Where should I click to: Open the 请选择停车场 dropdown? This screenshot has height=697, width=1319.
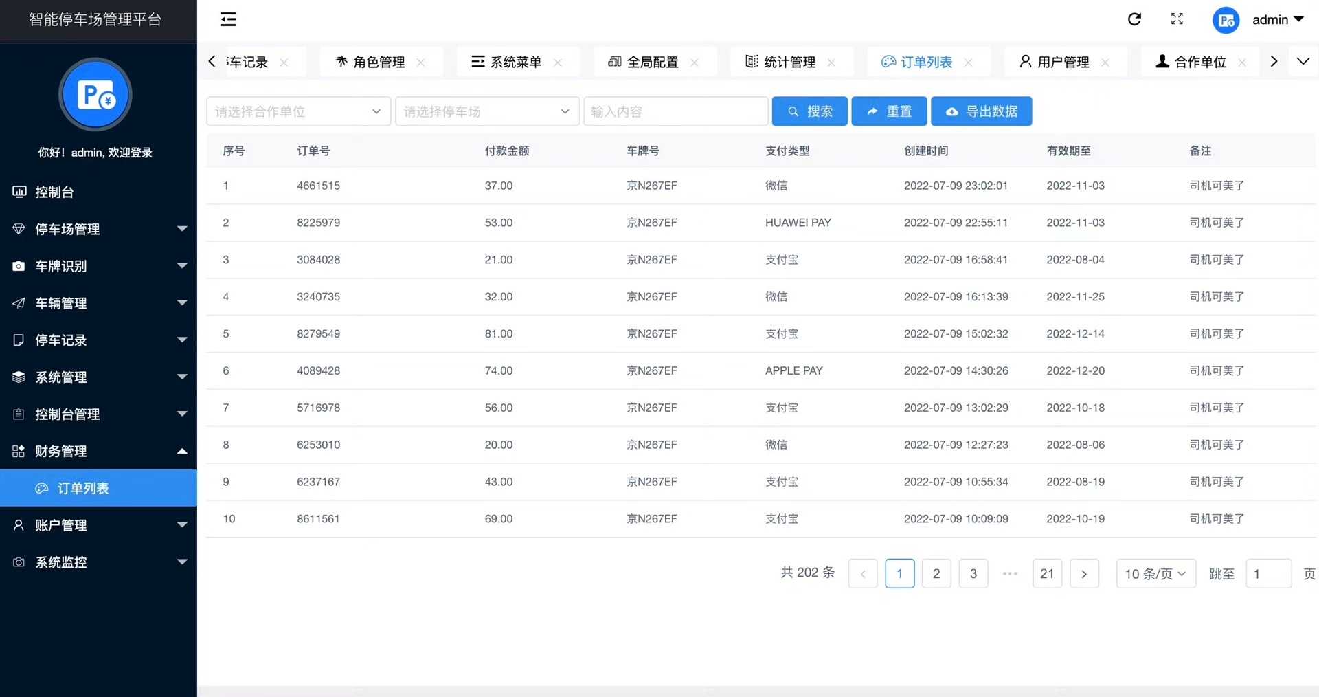(486, 111)
